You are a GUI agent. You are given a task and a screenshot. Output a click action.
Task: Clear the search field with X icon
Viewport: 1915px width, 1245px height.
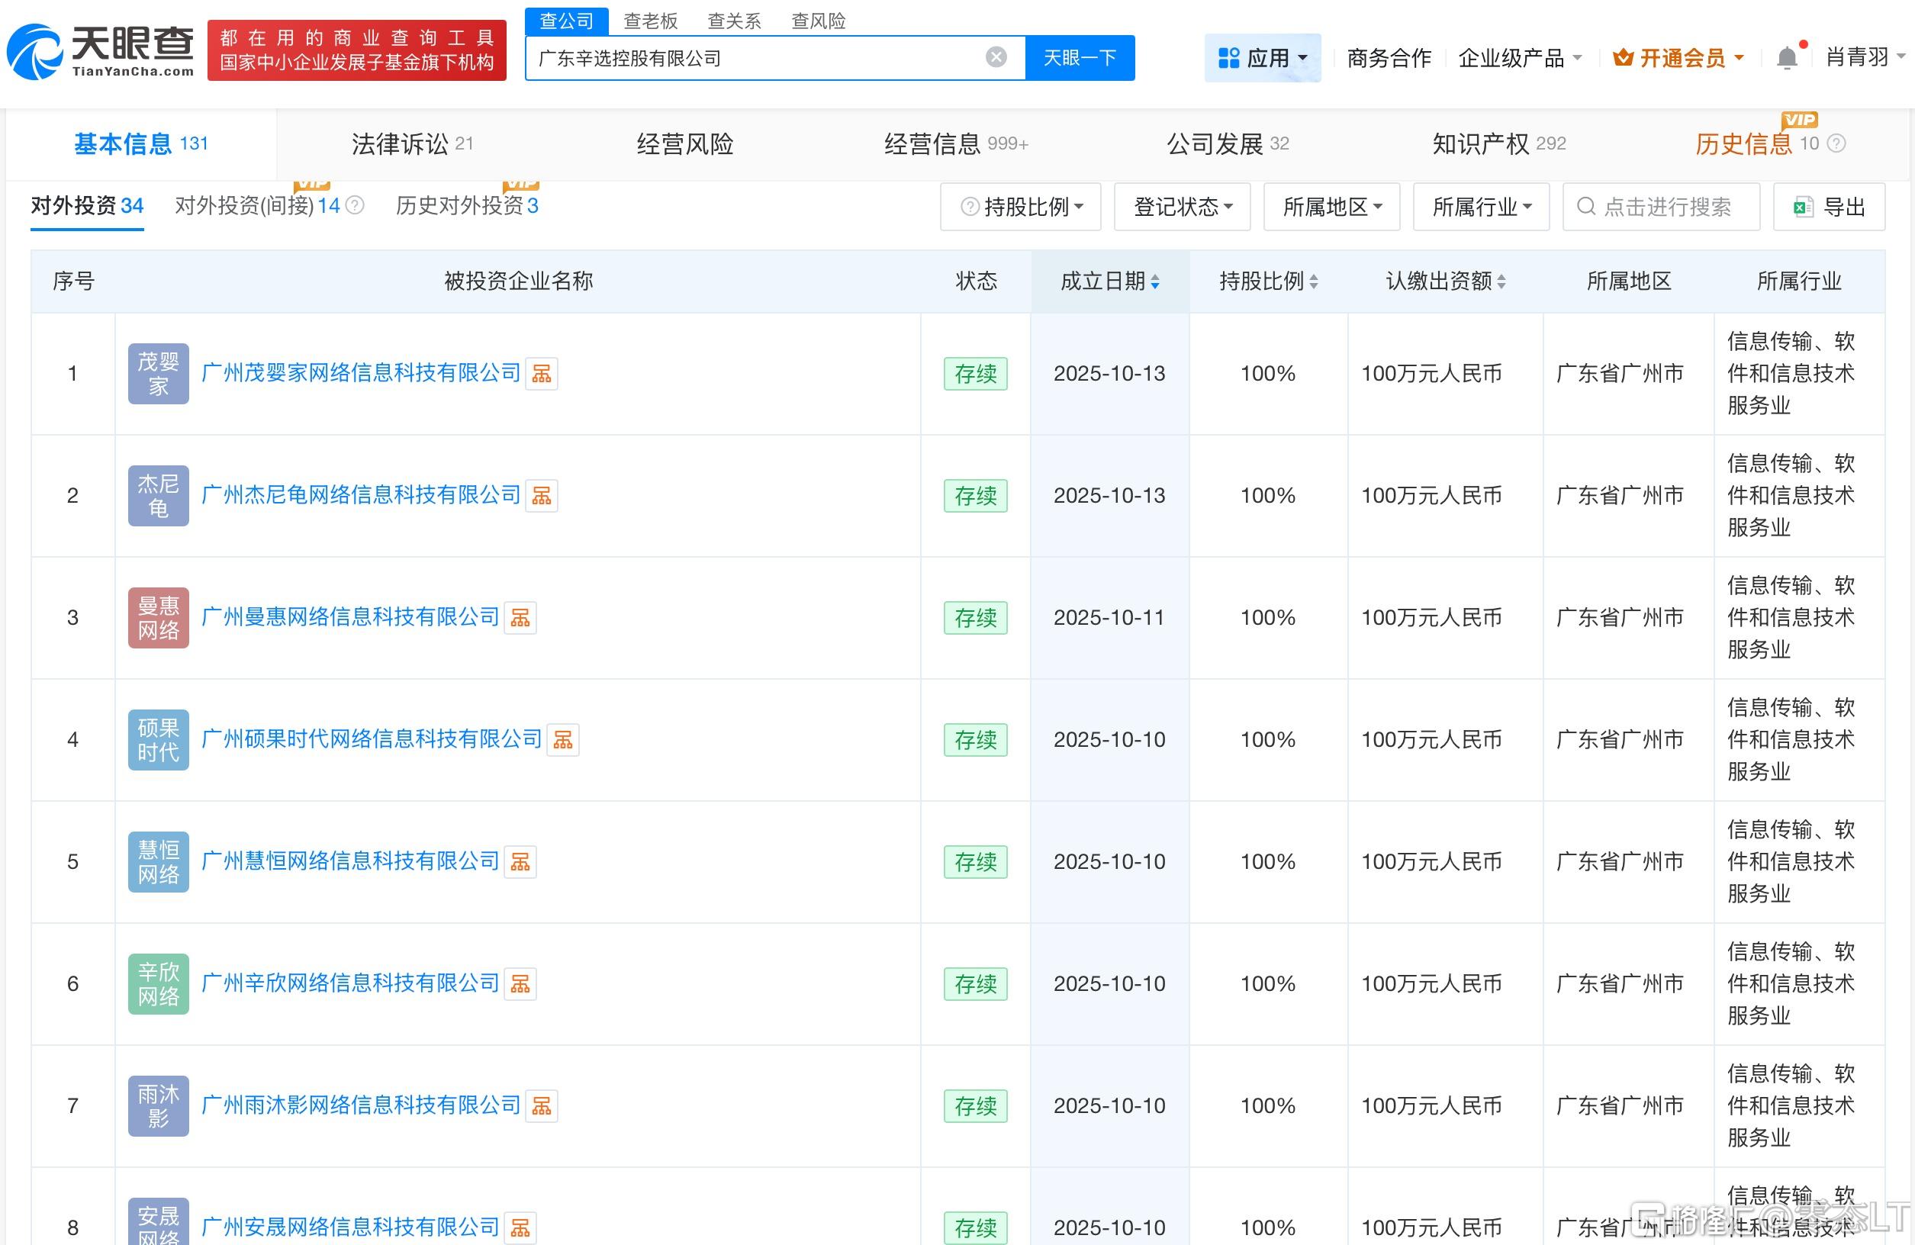(996, 57)
